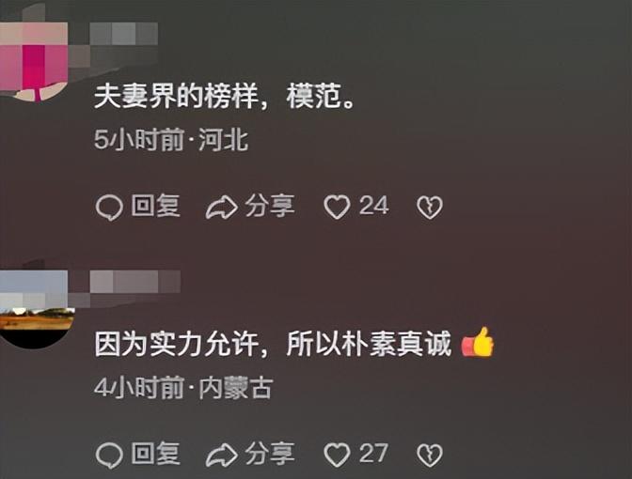Tap the second commenter's blurred username

click(134, 282)
